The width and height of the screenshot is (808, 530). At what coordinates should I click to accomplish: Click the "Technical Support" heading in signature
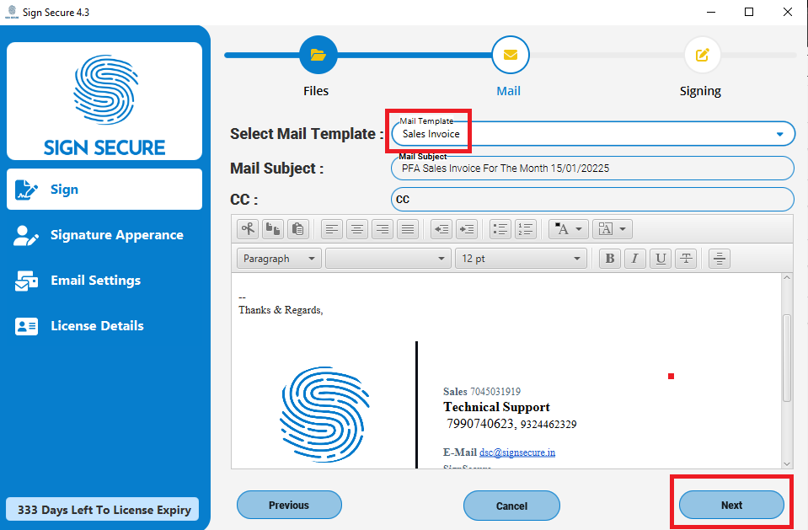(x=497, y=407)
